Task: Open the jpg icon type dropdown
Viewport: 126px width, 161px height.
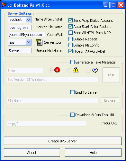Action: tap(28, 42)
